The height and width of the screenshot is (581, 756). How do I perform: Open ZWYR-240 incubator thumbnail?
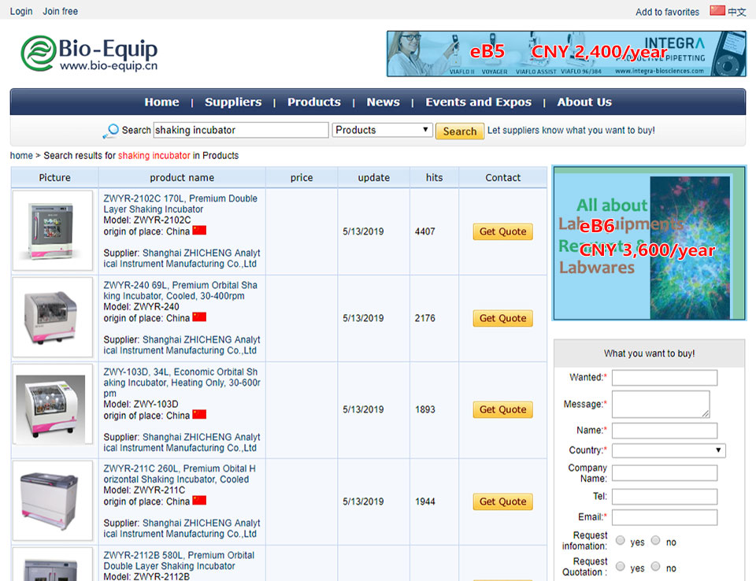coord(54,318)
